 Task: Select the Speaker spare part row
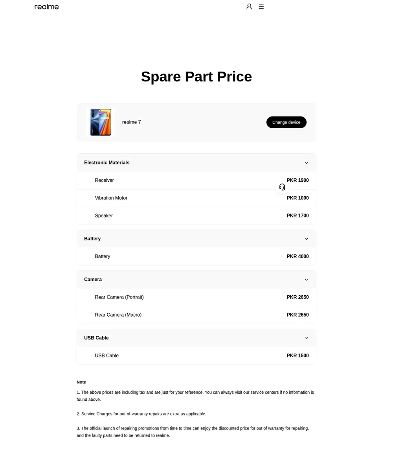[x=196, y=216]
